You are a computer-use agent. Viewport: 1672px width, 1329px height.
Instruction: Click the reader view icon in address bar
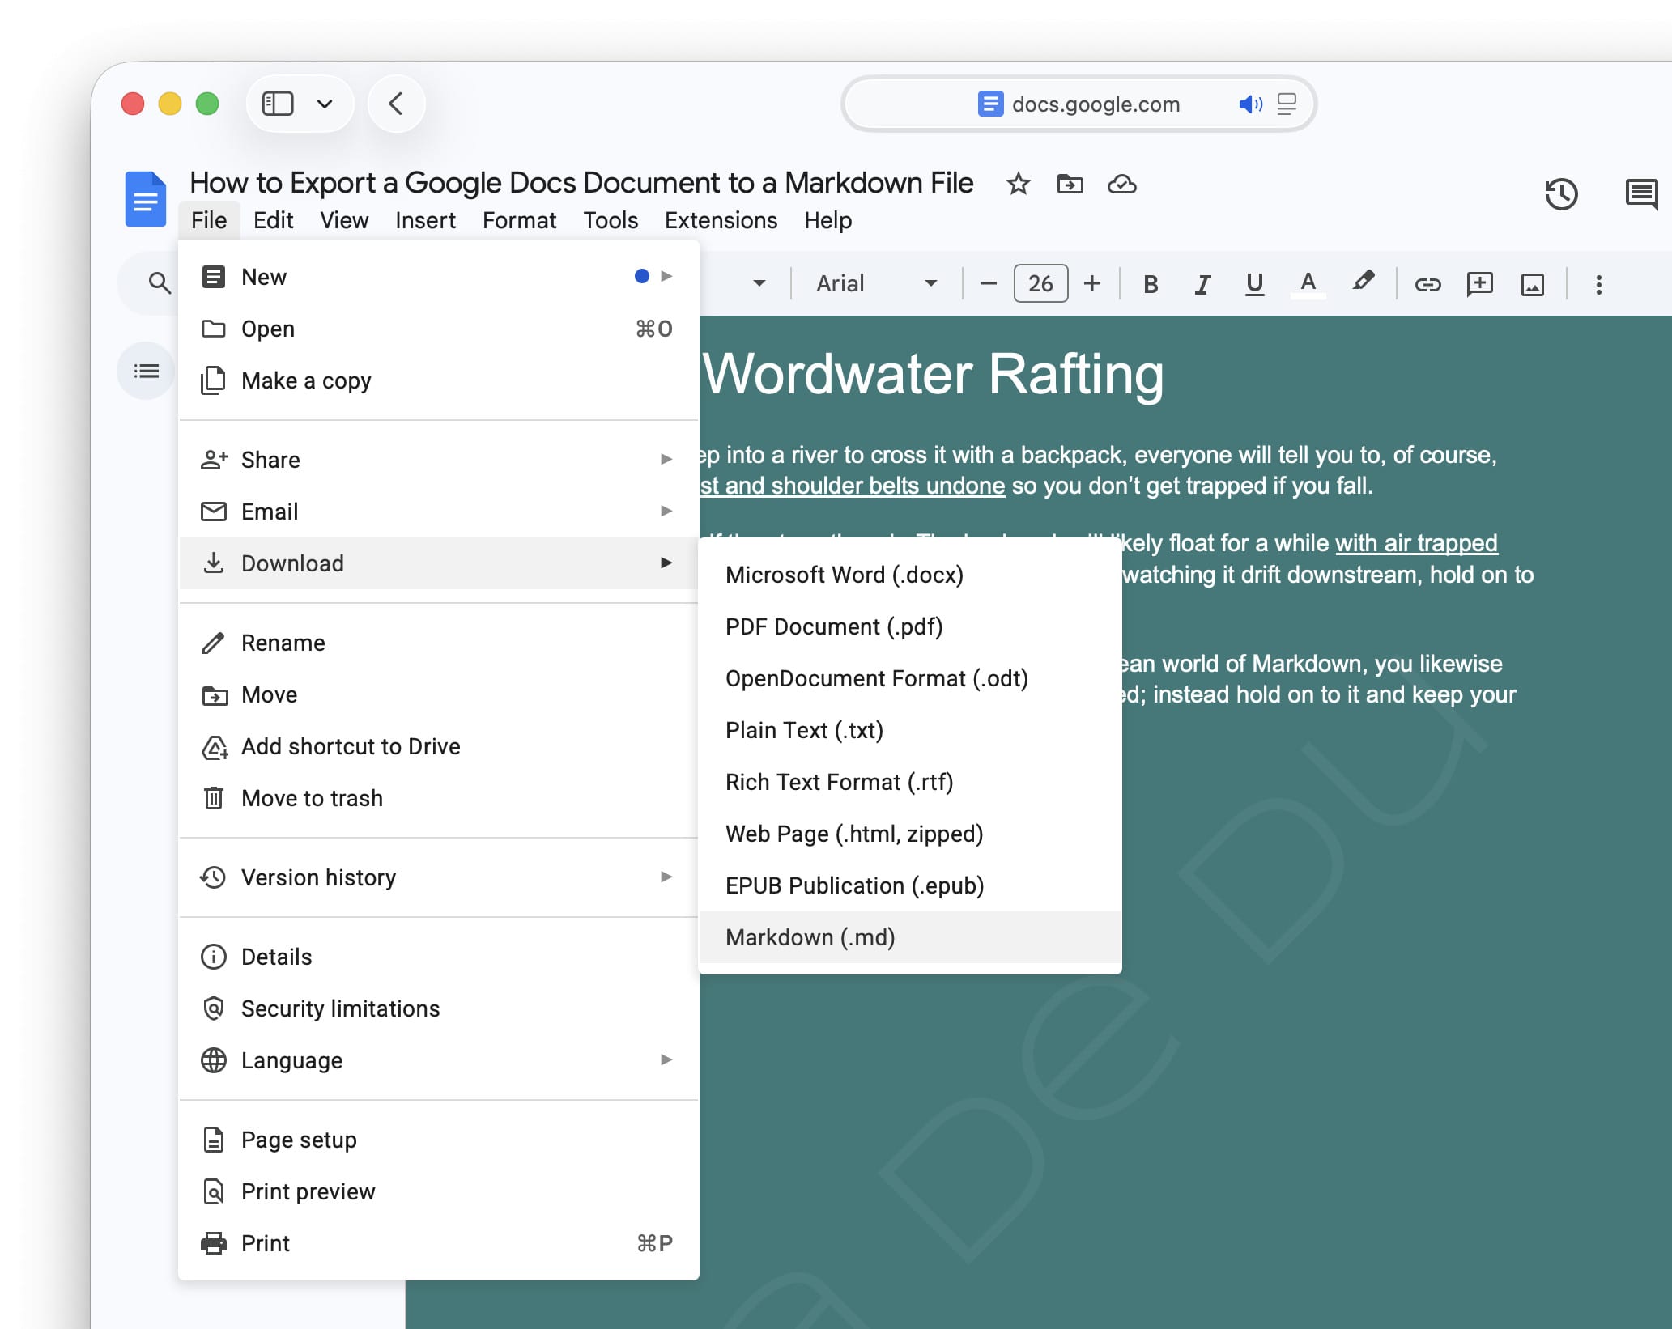point(1287,104)
